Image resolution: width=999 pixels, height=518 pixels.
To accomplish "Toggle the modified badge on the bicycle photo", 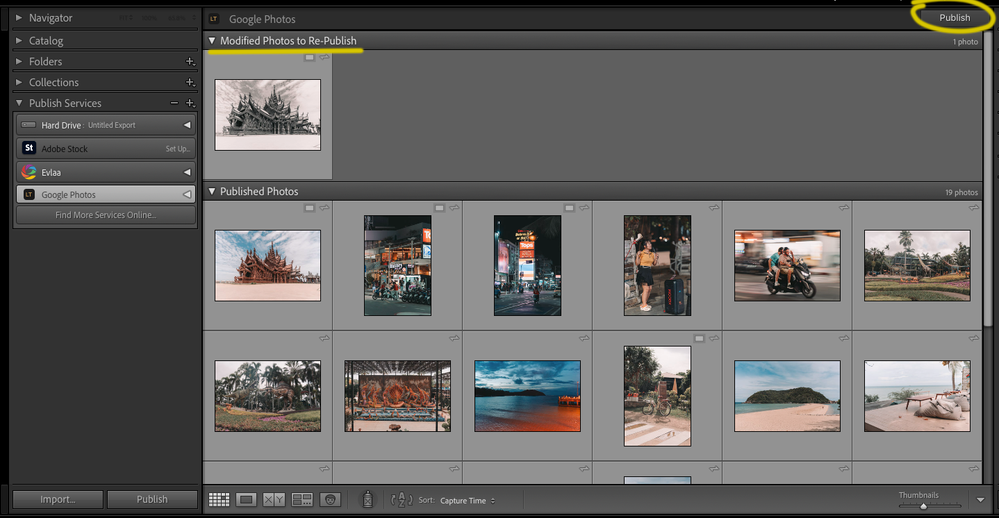I will pyautogui.click(x=699, y=338).
